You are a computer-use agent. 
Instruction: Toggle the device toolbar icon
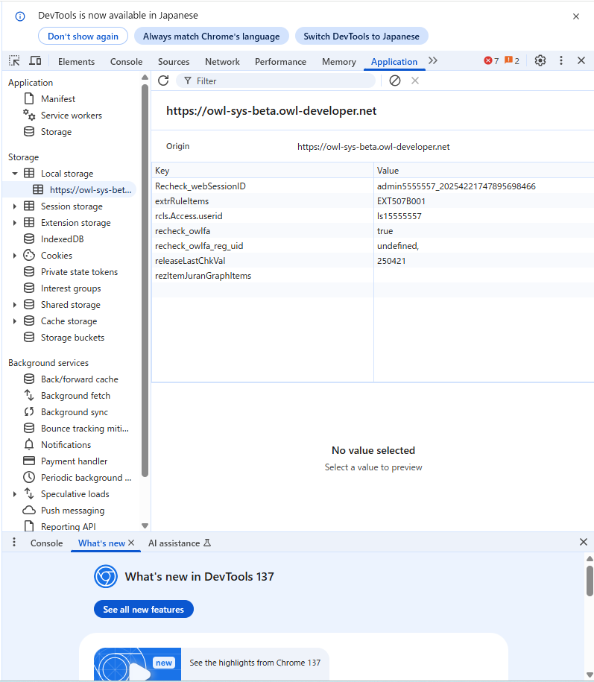35,61
